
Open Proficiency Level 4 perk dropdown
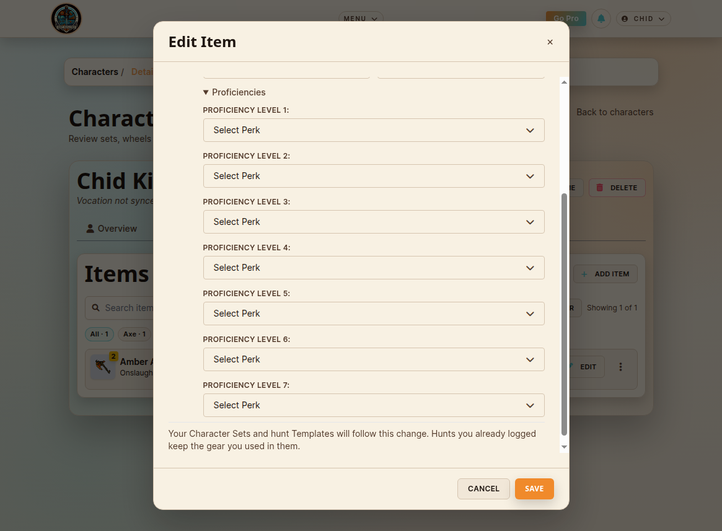(374, 268)
